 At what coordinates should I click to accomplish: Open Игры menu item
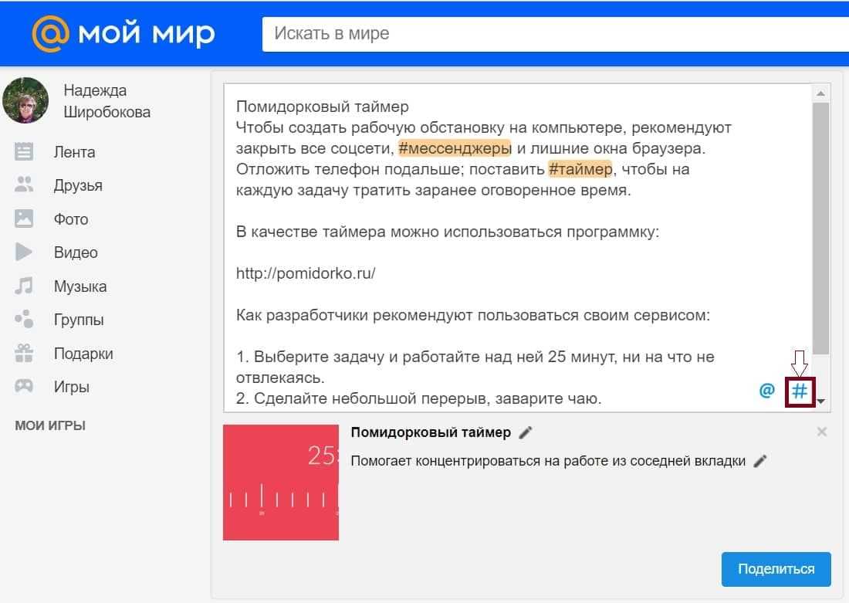tap(71, 387)
